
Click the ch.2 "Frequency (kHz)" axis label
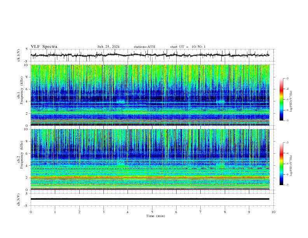(22, 155)
